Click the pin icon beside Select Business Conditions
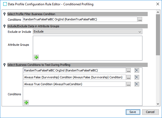Viewport: 162px width, 118px height. [x=4, y=65]
